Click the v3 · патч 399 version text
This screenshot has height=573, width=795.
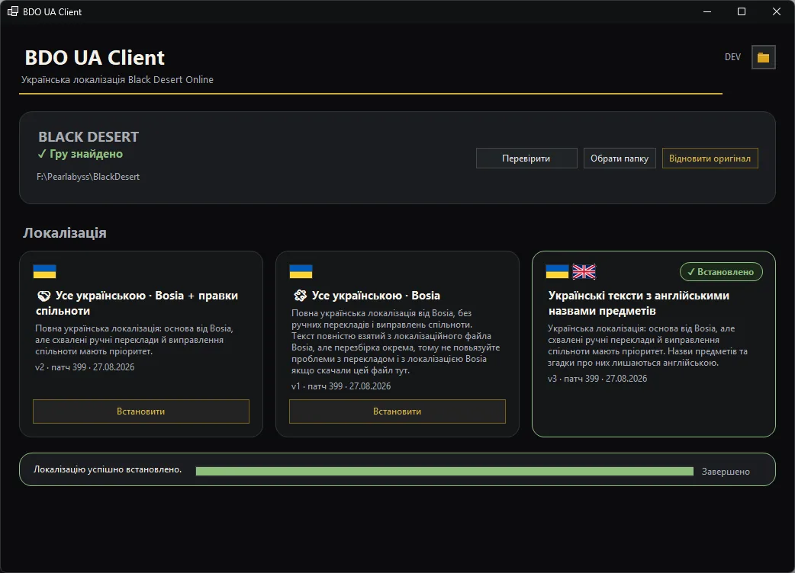point(597,379)
